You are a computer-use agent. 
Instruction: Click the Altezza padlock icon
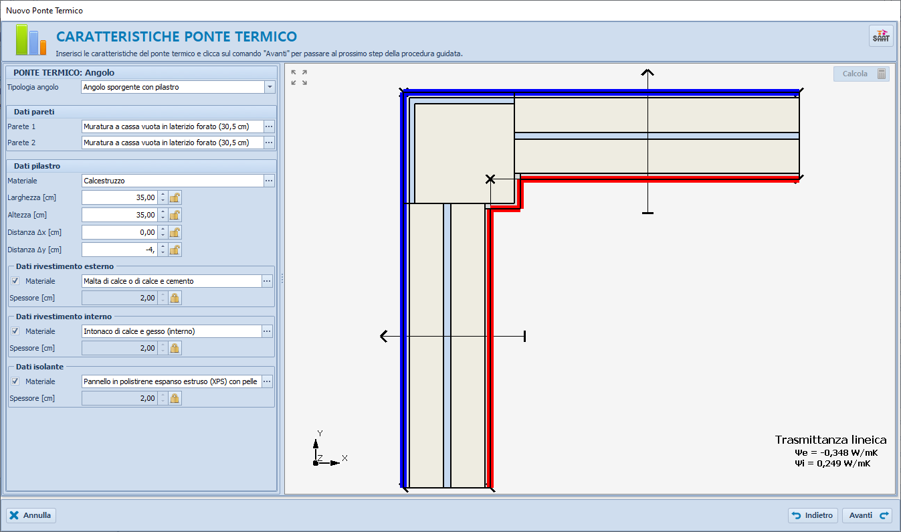click(x=175, y=215)
